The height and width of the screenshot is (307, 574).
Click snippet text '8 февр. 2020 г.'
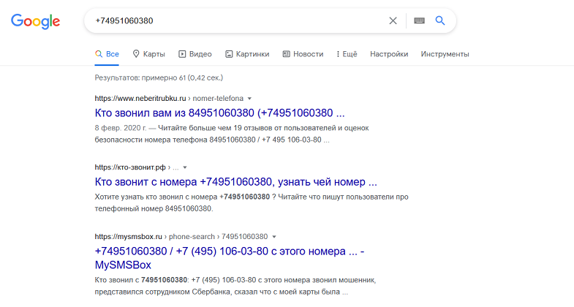[x=121, y=128]
